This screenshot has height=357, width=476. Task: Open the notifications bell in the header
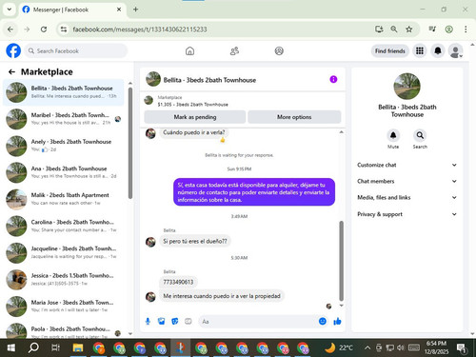click(x=438, y=50)
